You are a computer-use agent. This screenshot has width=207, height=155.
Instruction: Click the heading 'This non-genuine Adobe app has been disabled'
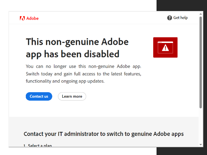tap(77, 48)
